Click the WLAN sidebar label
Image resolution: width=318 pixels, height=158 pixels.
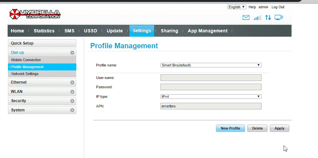(x=17, y=92)
